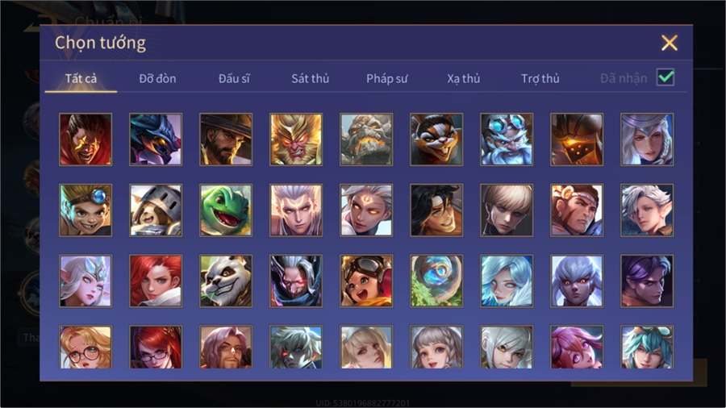Open the Trợ thủ tab
The height and width of the screenshot is (408, 726).
click(540, 79)
